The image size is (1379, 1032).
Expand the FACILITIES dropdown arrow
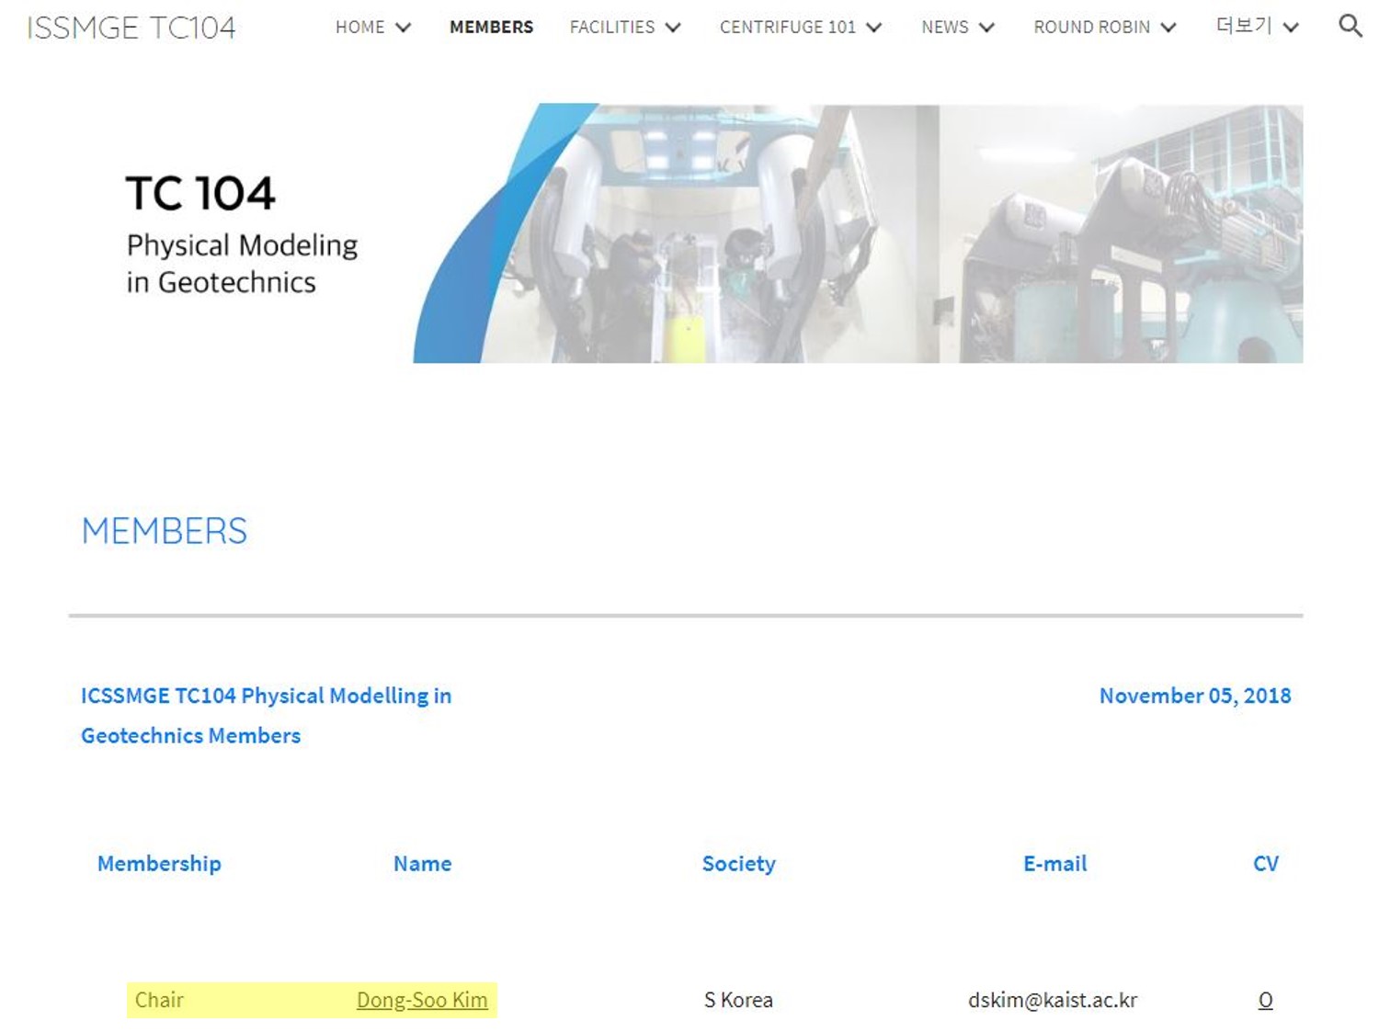pos(673,28)
